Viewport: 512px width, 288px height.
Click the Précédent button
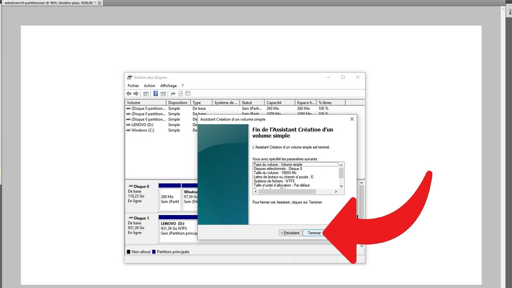coord(290,233)
